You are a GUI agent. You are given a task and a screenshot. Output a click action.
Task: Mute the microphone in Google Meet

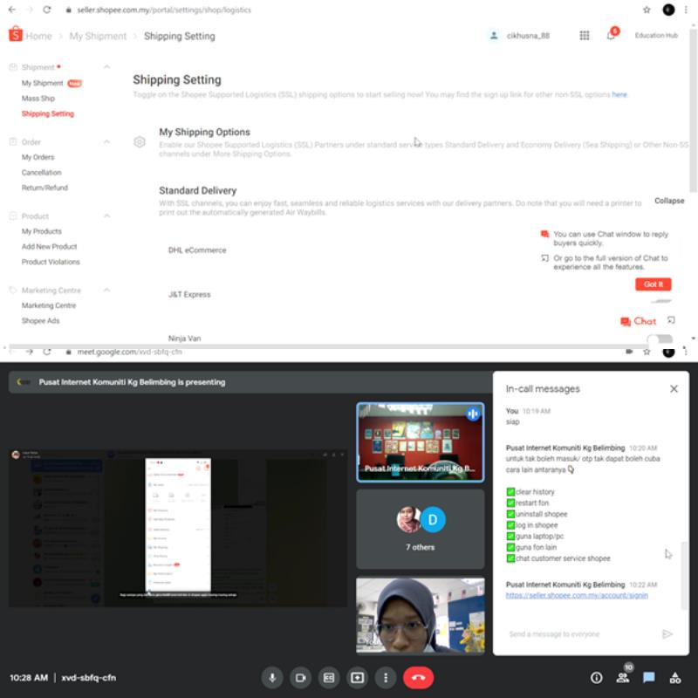coord(272,677)
